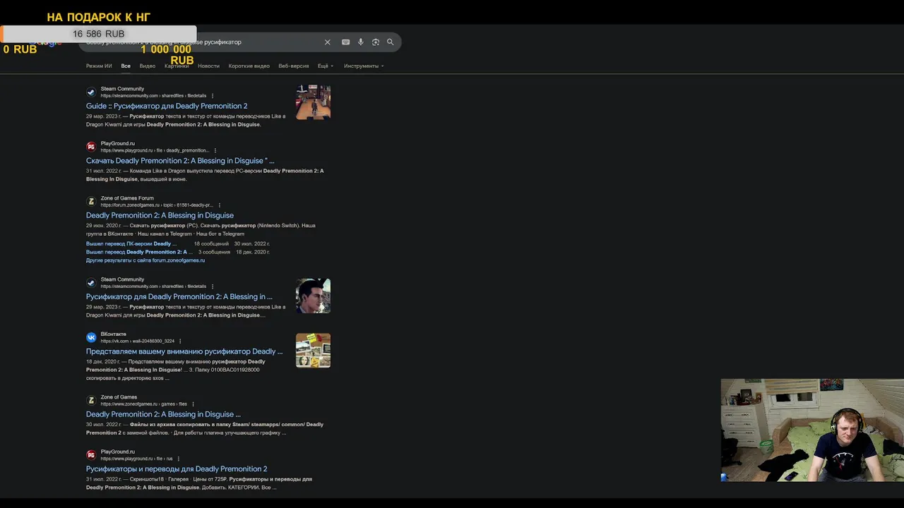The image size is (904, 508).
Task: Open the man's face thumbnail of the second Steam result
Action: click(313, 296)
